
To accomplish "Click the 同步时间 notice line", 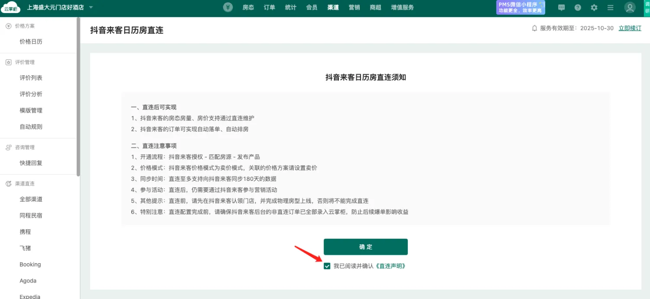I will coord(204,179).
